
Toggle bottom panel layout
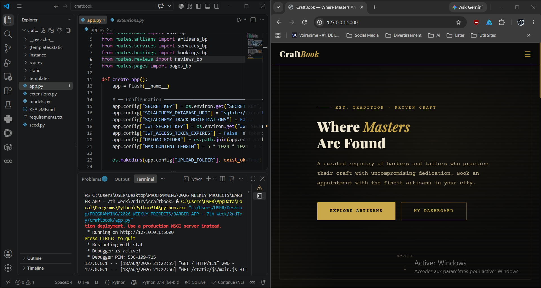208,6
